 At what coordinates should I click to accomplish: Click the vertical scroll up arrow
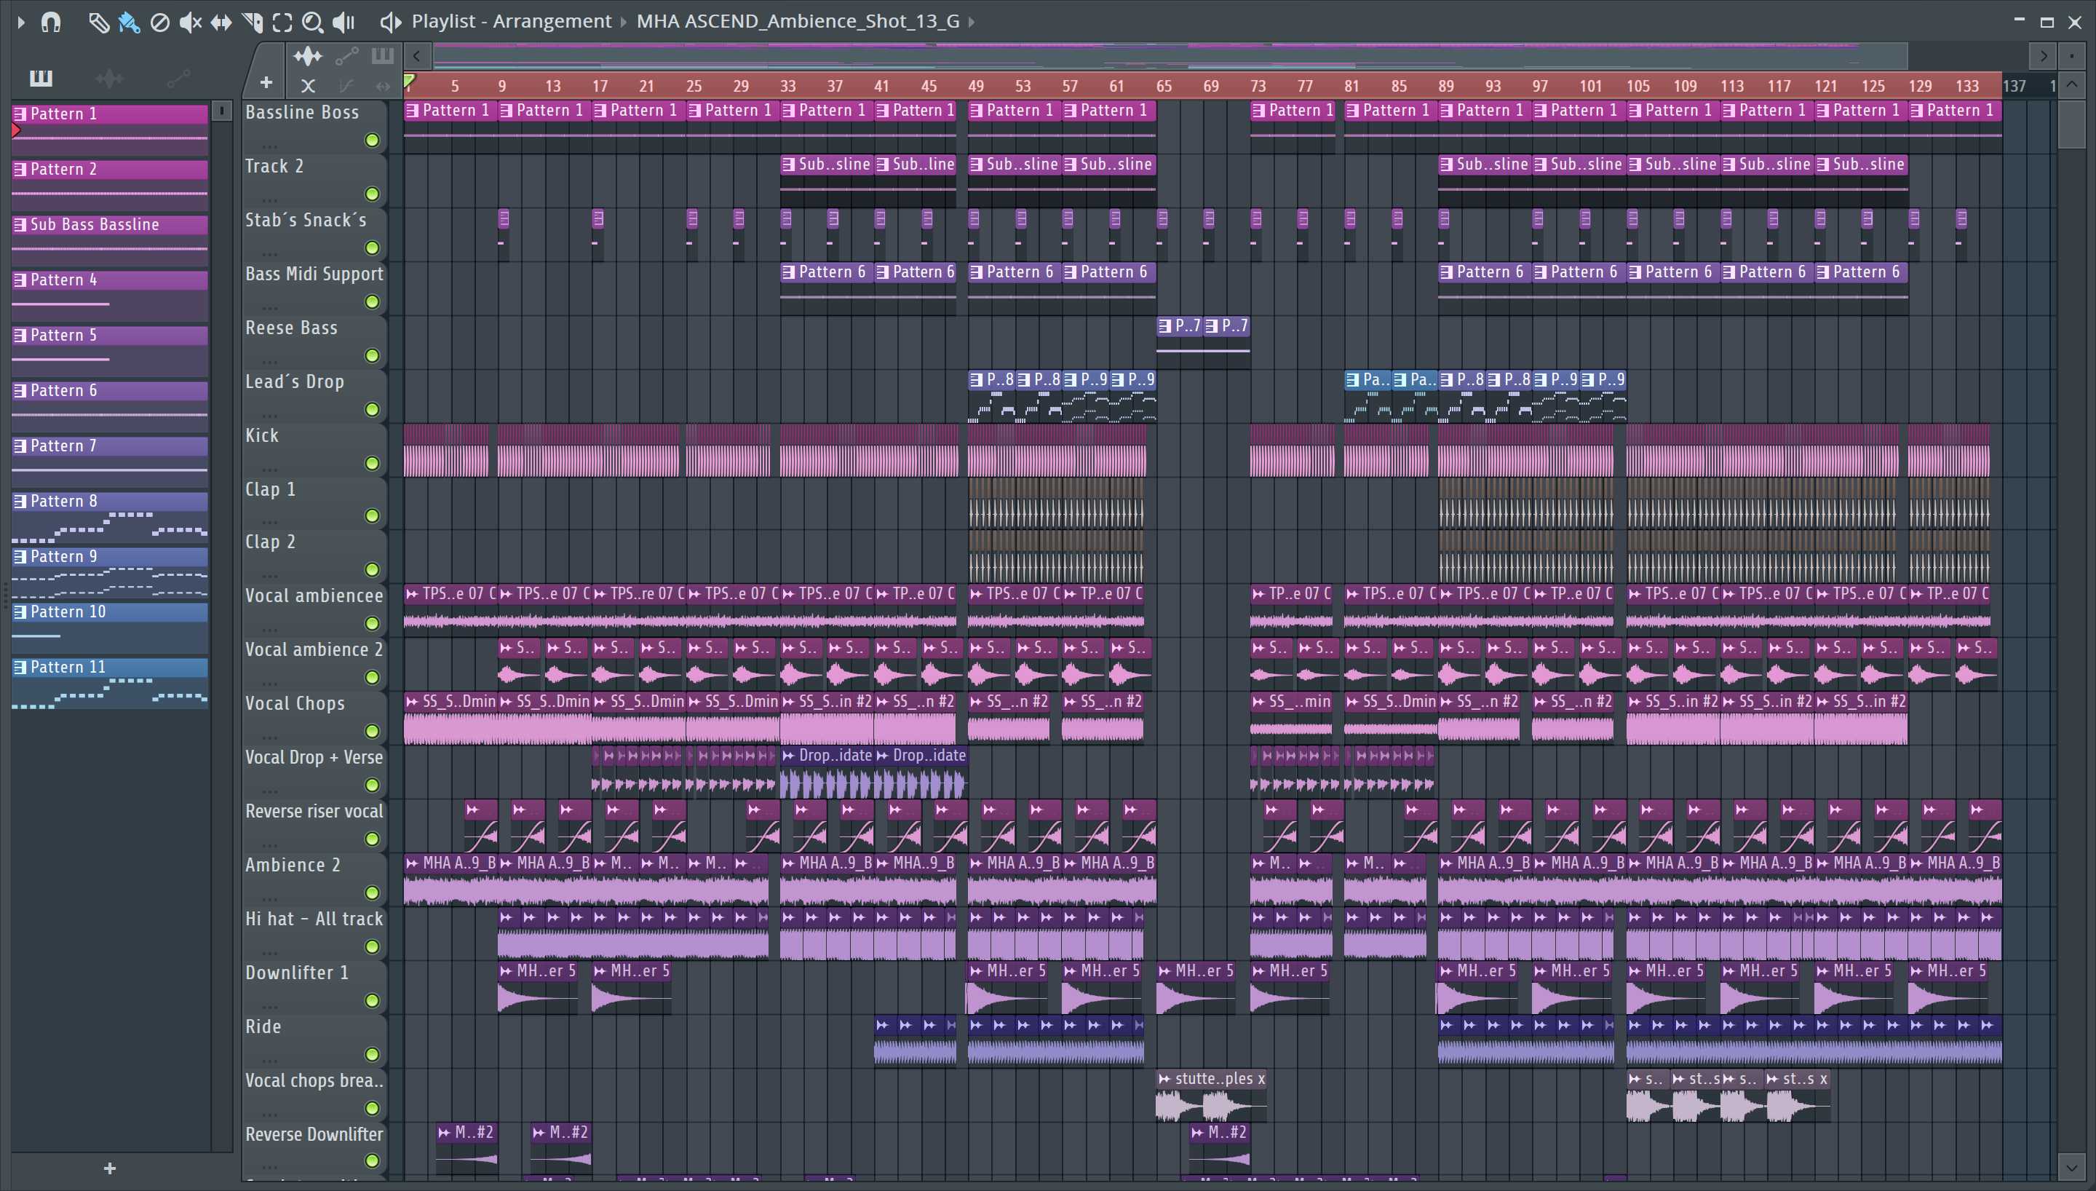pyautogui.click(x=2071, y=84)
